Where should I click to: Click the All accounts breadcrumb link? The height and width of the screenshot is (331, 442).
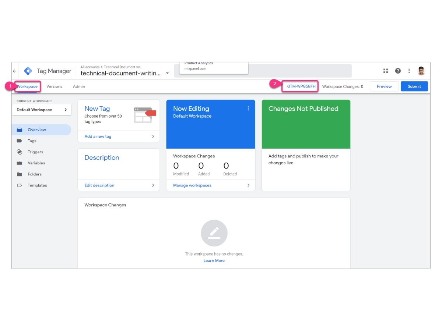point(90,67)
